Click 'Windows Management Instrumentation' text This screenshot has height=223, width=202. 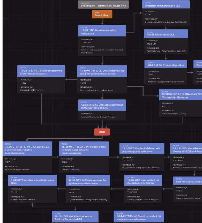(166, 82)
